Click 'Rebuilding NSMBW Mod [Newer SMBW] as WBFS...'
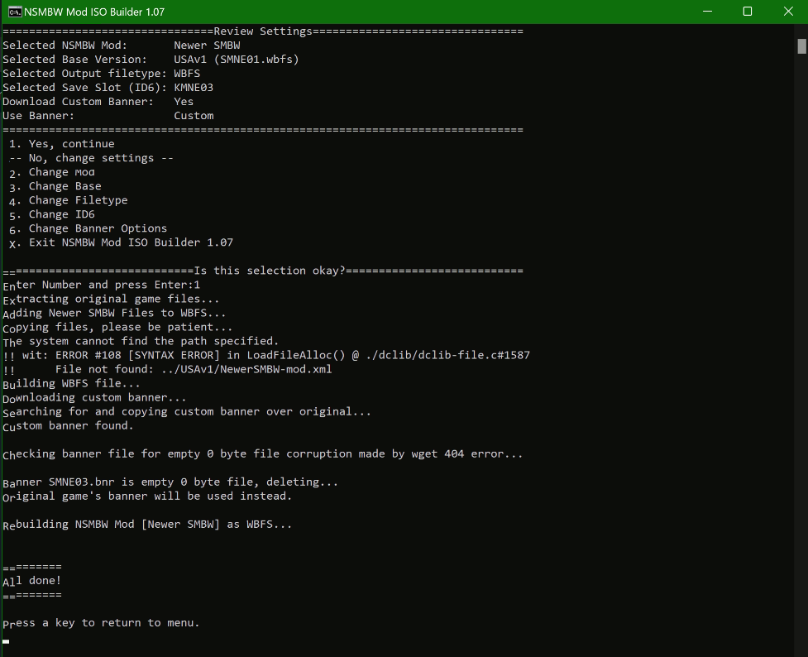808x657 pixels. [x=147, y=525]
